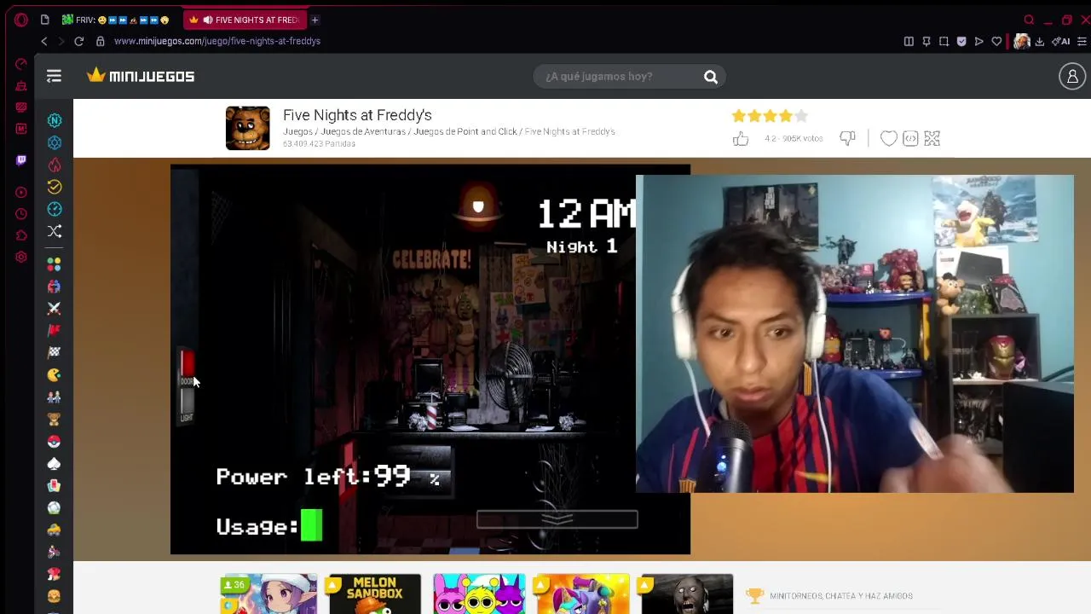Screen dimensions: 1091x614
Task: Open the new games sidebar icon
Action: point(55,120)
